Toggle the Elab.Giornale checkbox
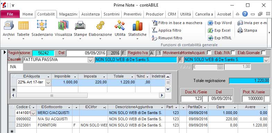 263,53
